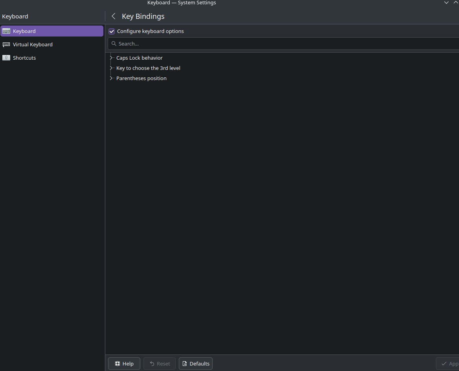Click the magnifier icon in search field

coord(114,44)
